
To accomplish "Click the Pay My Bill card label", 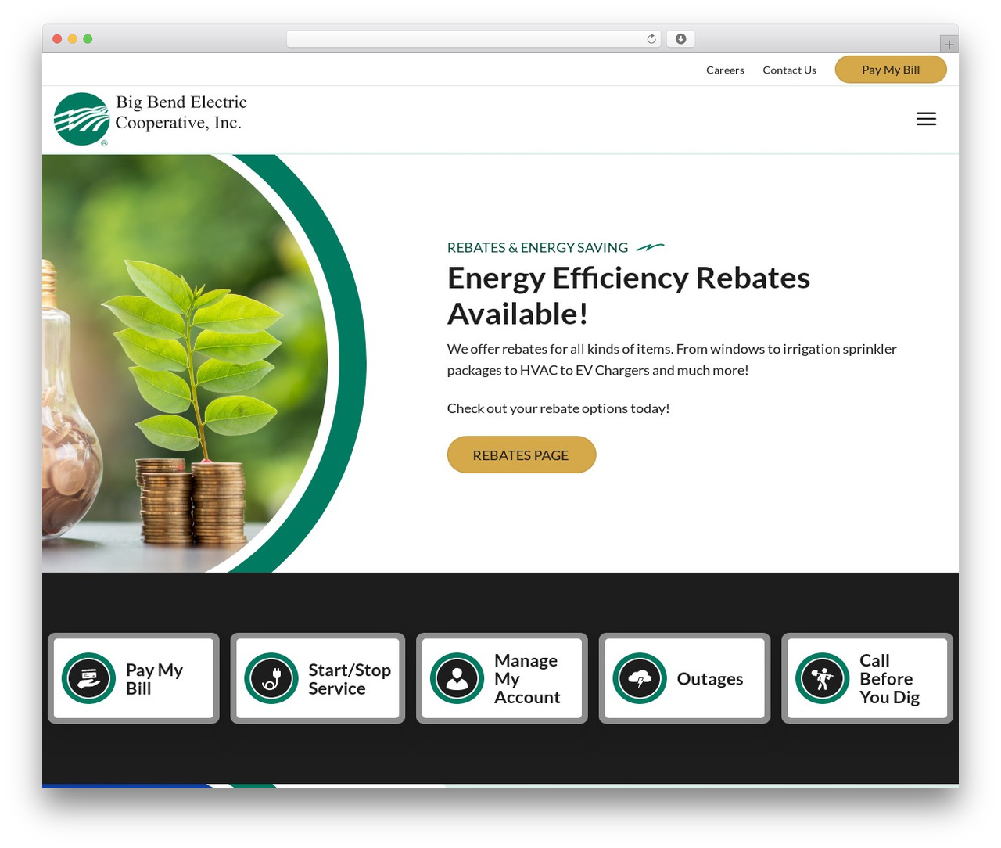I will pyautogui.click(x=154, y=679).
